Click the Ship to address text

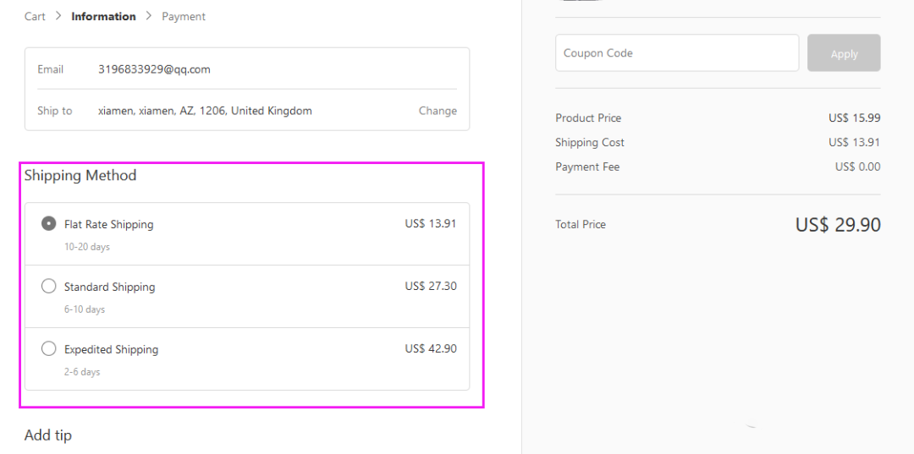pyautogui.click(x=205, y=111)
